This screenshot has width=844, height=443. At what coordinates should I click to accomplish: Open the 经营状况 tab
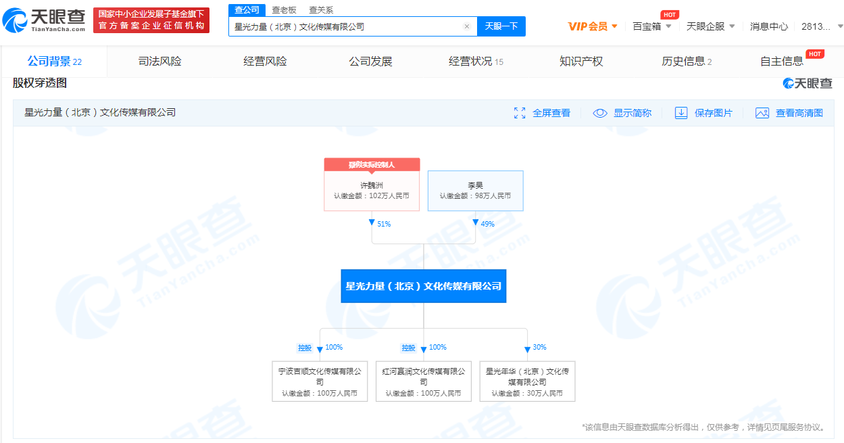pyautogui.click(x=476, y=62)
